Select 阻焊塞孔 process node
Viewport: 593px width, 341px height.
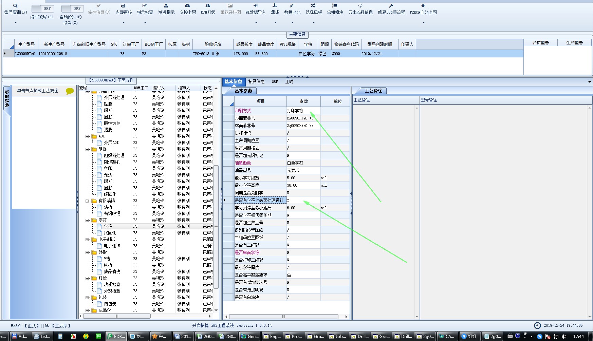point(112,162)
